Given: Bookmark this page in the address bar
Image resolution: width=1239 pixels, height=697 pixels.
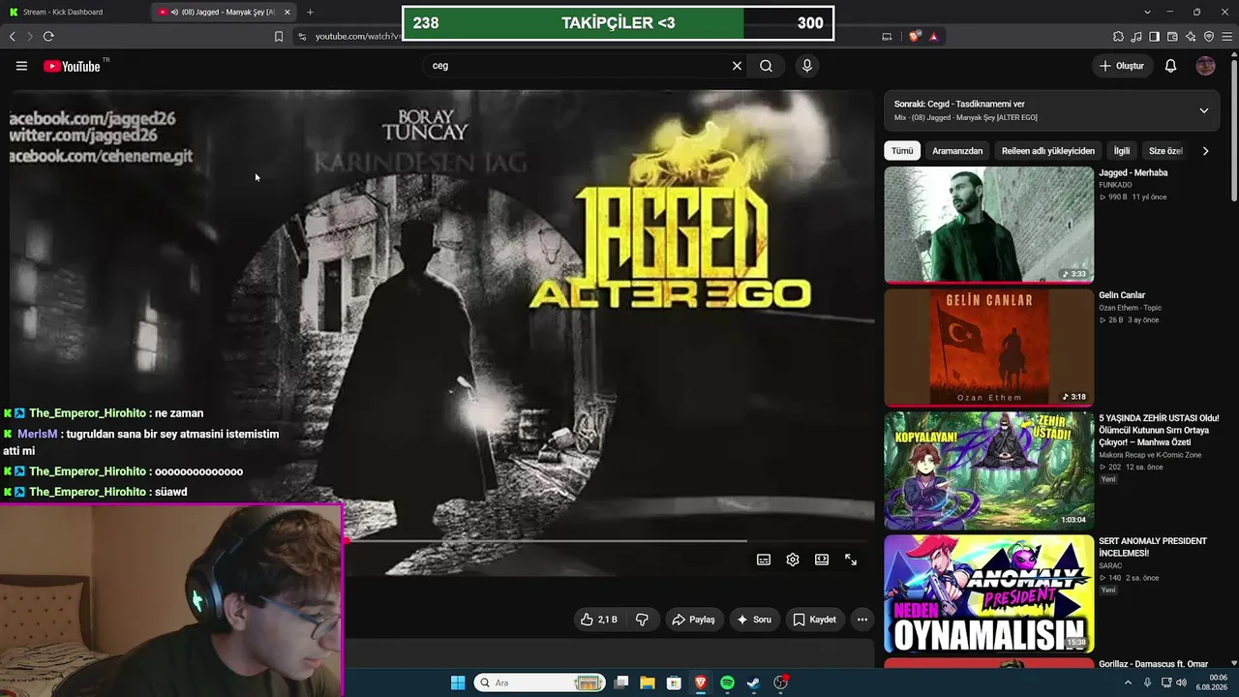Looking at the screenshot, I should coord(279,37).
